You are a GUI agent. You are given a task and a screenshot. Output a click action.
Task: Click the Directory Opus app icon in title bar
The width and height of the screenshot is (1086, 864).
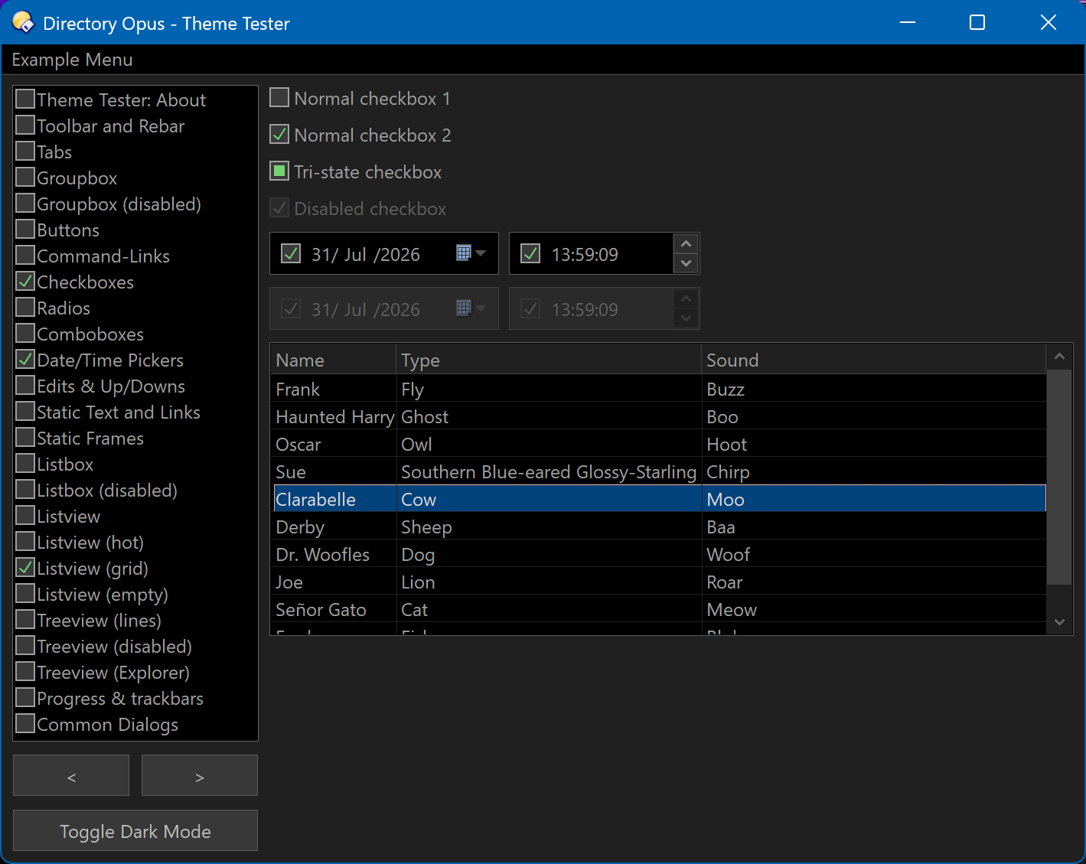click(23, 23)
